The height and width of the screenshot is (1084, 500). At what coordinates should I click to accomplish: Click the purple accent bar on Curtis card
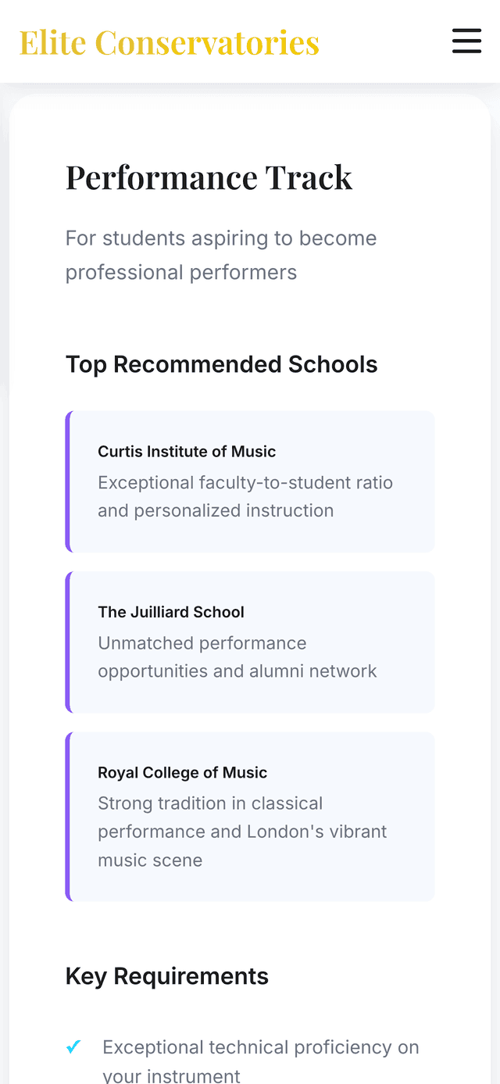pyautogui.click(x=69, y=481)
